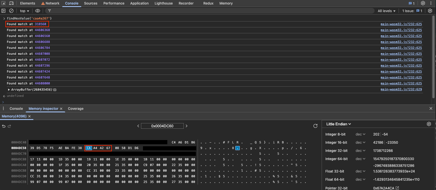Screen dimensions: 436x190
Task: Switch to the Network tab
Action: click(x=50, y=3)
